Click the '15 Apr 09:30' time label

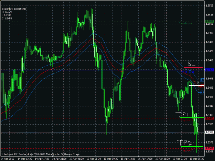pyautogui.click(x=111, y=159)
